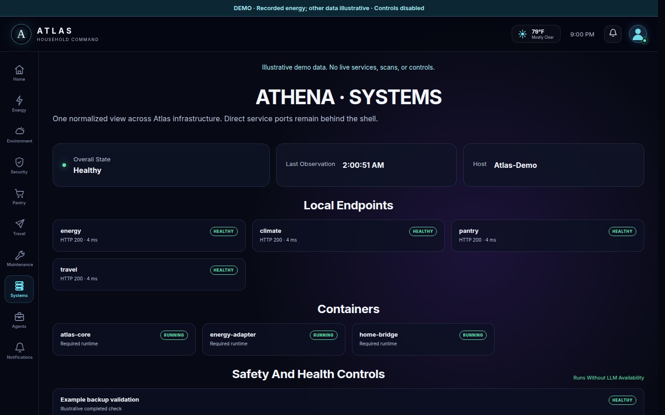Click the 'Containers' heading

tap(348, 309)
